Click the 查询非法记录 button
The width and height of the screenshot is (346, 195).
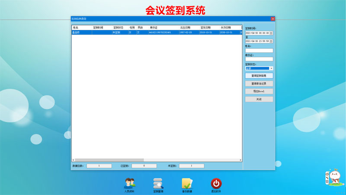click(x=259, y=84)
